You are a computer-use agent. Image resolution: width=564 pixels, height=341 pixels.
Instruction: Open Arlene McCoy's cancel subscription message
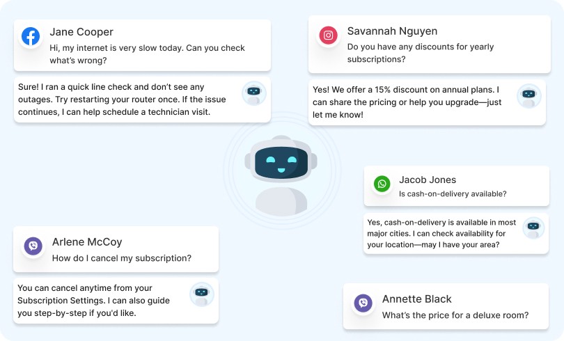pos(122,258)
